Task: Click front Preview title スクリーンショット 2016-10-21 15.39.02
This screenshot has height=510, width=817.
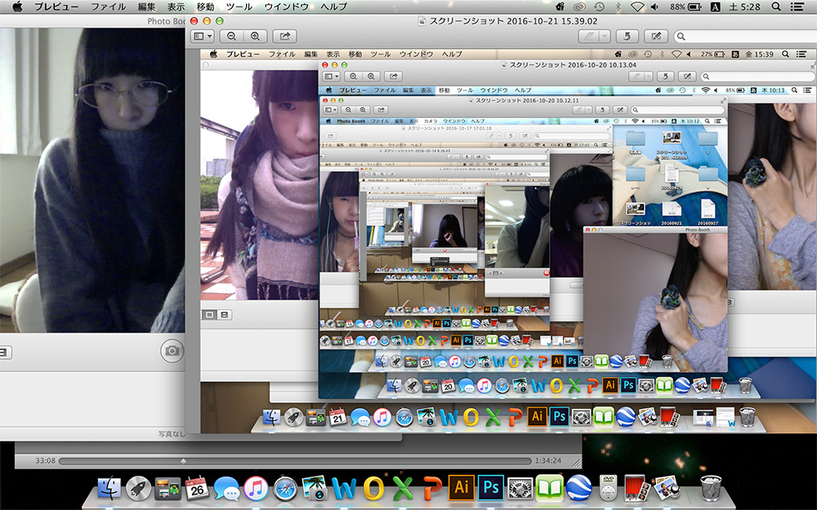Action: coord(513,21)
